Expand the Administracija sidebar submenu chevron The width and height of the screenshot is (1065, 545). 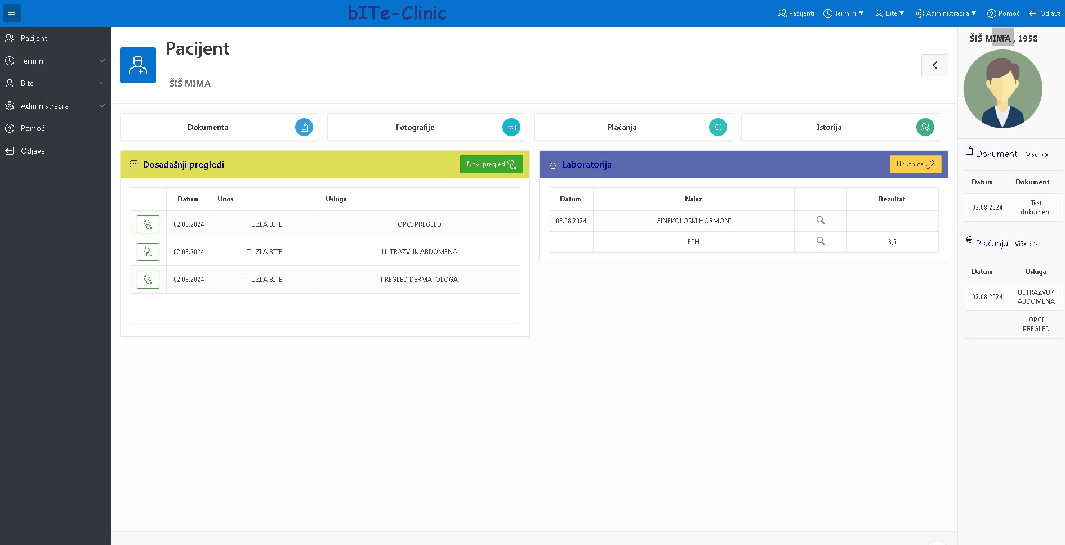coord(102,106)
